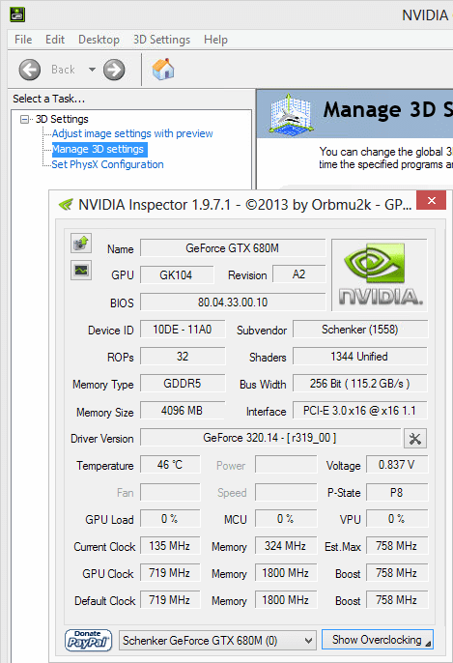Screen dimensions: 453x663
Task: Click the GPU Clock value 719 MHz
Action: pyautogui.click(x=170, y=573)
